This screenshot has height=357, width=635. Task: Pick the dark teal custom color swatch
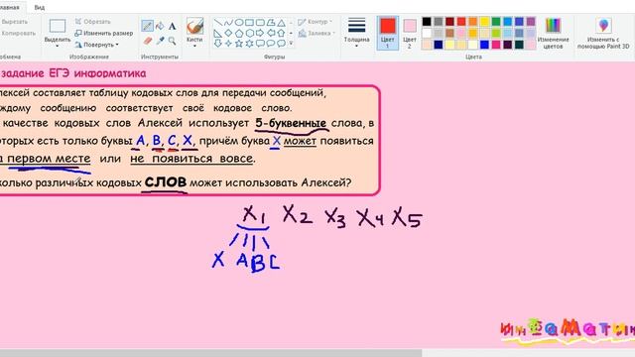coord(519,45)
